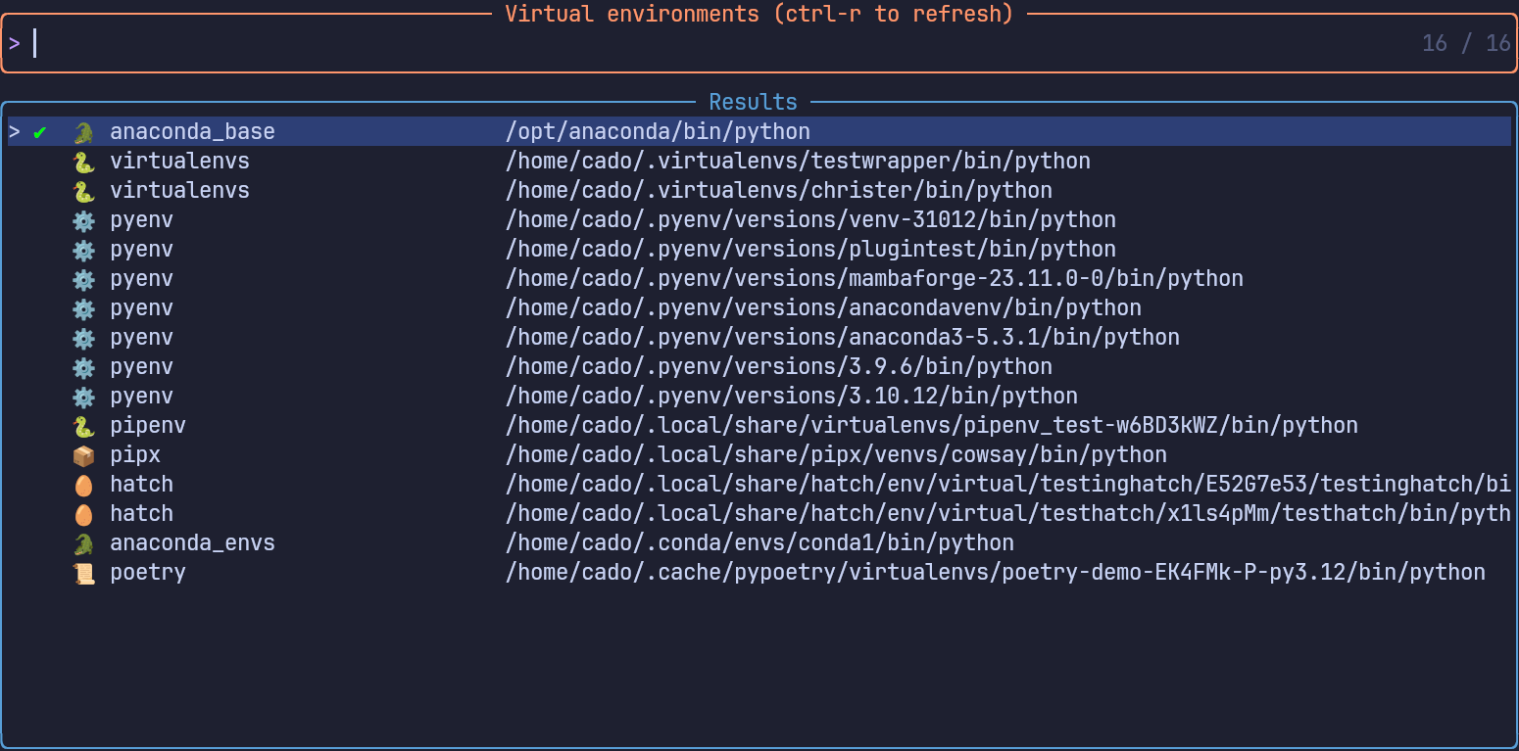Click the hatch label on testinghatch row
Viewport: 1519px width, 751px height.
tap(141, 485)
